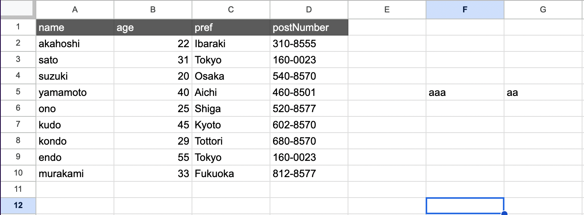584x215 pixels.
Task: Select column C header
Action: point(231,10)
